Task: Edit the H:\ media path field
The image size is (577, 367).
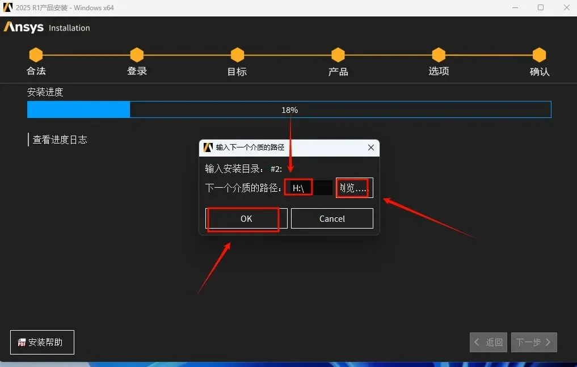Action: [309, 188]
